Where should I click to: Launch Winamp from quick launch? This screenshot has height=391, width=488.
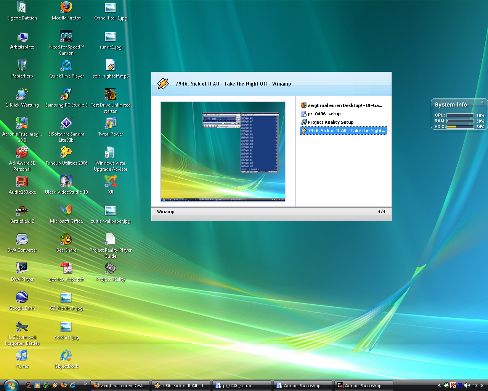coord(55,385)
